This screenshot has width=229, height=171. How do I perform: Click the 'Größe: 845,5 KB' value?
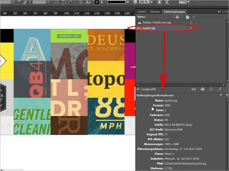[x=178, y=125]
